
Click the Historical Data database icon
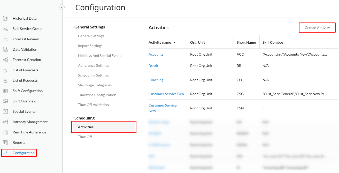5,18
